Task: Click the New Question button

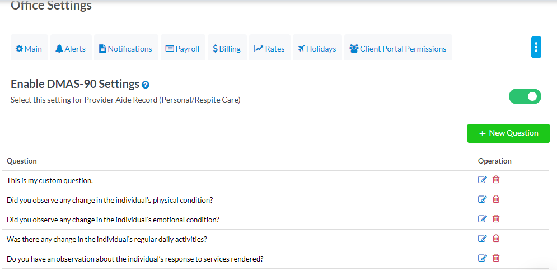Action: tap(508, 133)
